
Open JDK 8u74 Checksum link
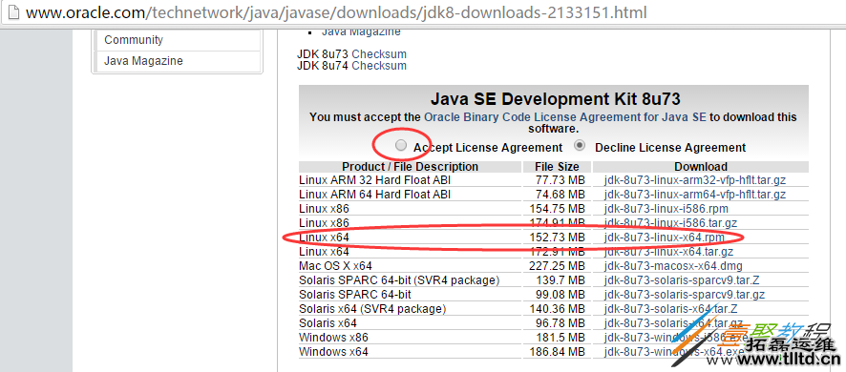pyautogui.click(x=379, y=66)
